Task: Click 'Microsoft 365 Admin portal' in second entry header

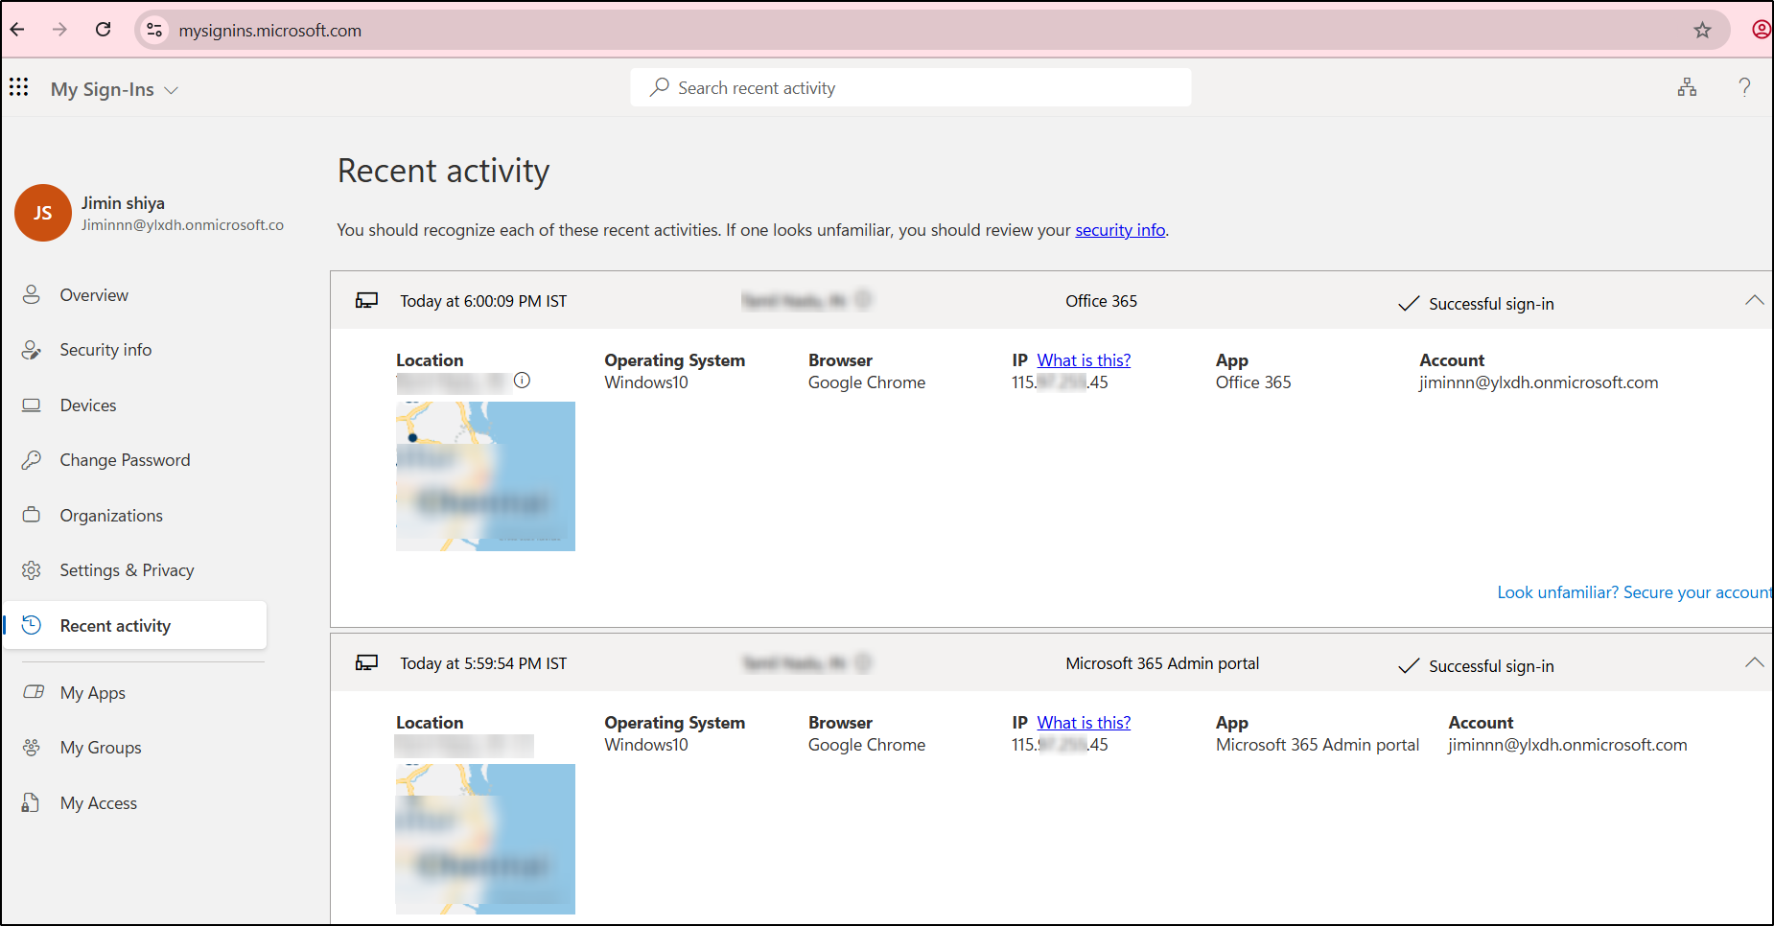Action: (x=1162, y=663)
